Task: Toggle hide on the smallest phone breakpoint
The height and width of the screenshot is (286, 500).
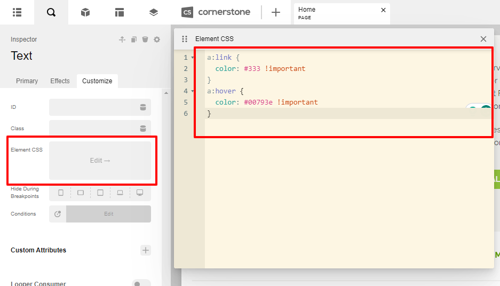Action: click(x=61, y=193)
